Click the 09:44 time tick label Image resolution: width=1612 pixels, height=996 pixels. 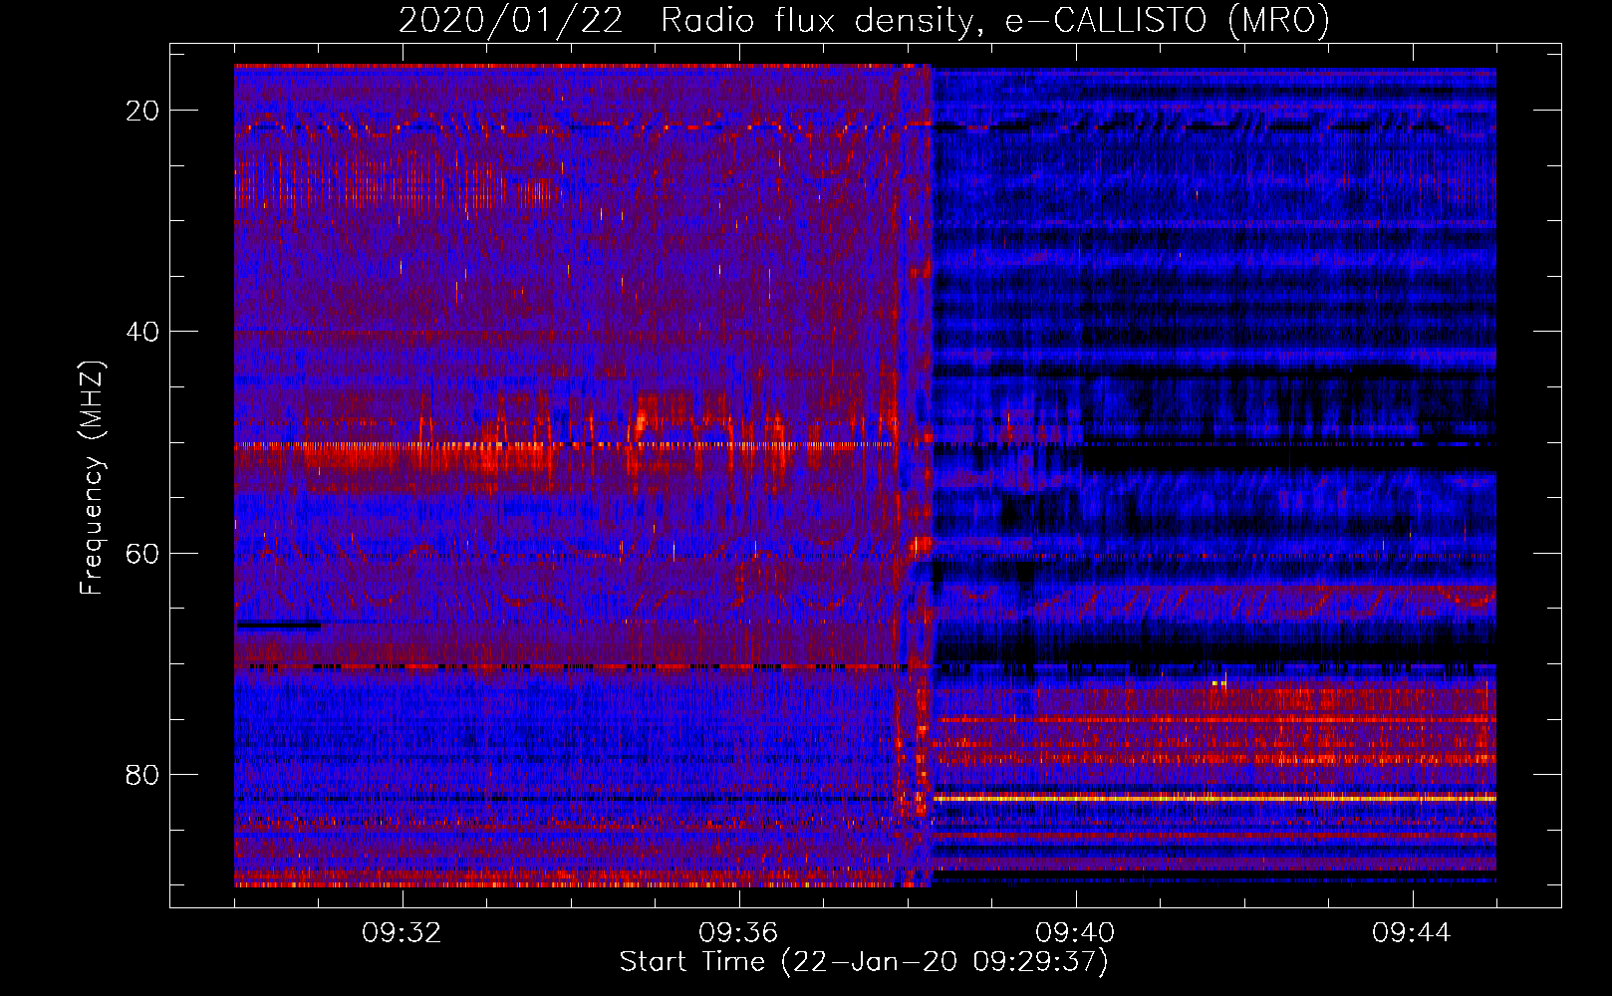pos(1412,933)
